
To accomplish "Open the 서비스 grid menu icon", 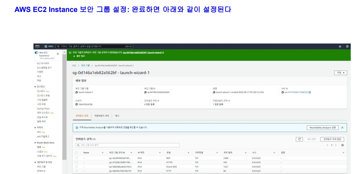I will [x=46, y=46].
